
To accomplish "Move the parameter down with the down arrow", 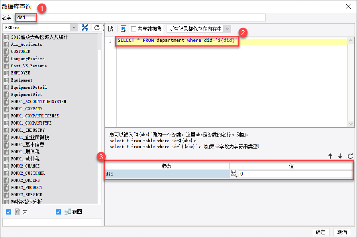I will pos(340,156).
